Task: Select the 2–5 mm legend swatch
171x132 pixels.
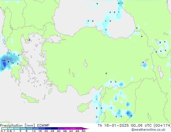Action: (x=23, y=128)
